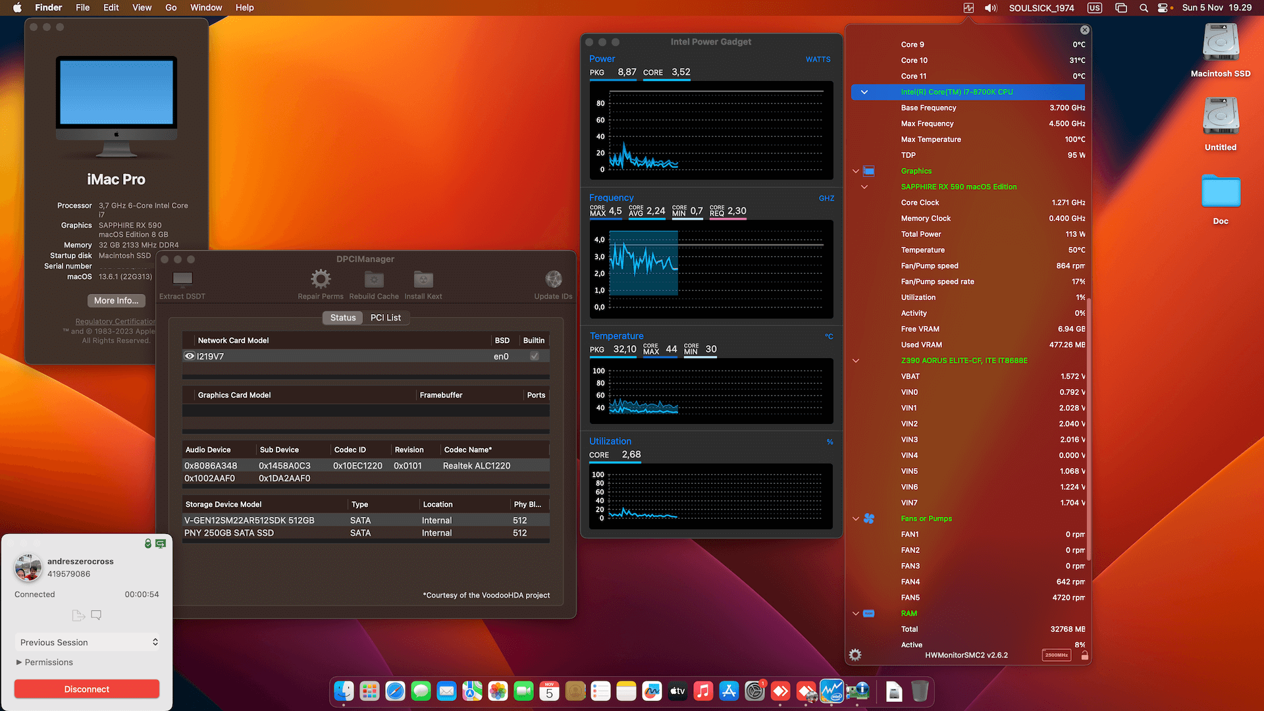Click the eye toggle next to I219V7
Screen dimensions: 1264x711
190,356
